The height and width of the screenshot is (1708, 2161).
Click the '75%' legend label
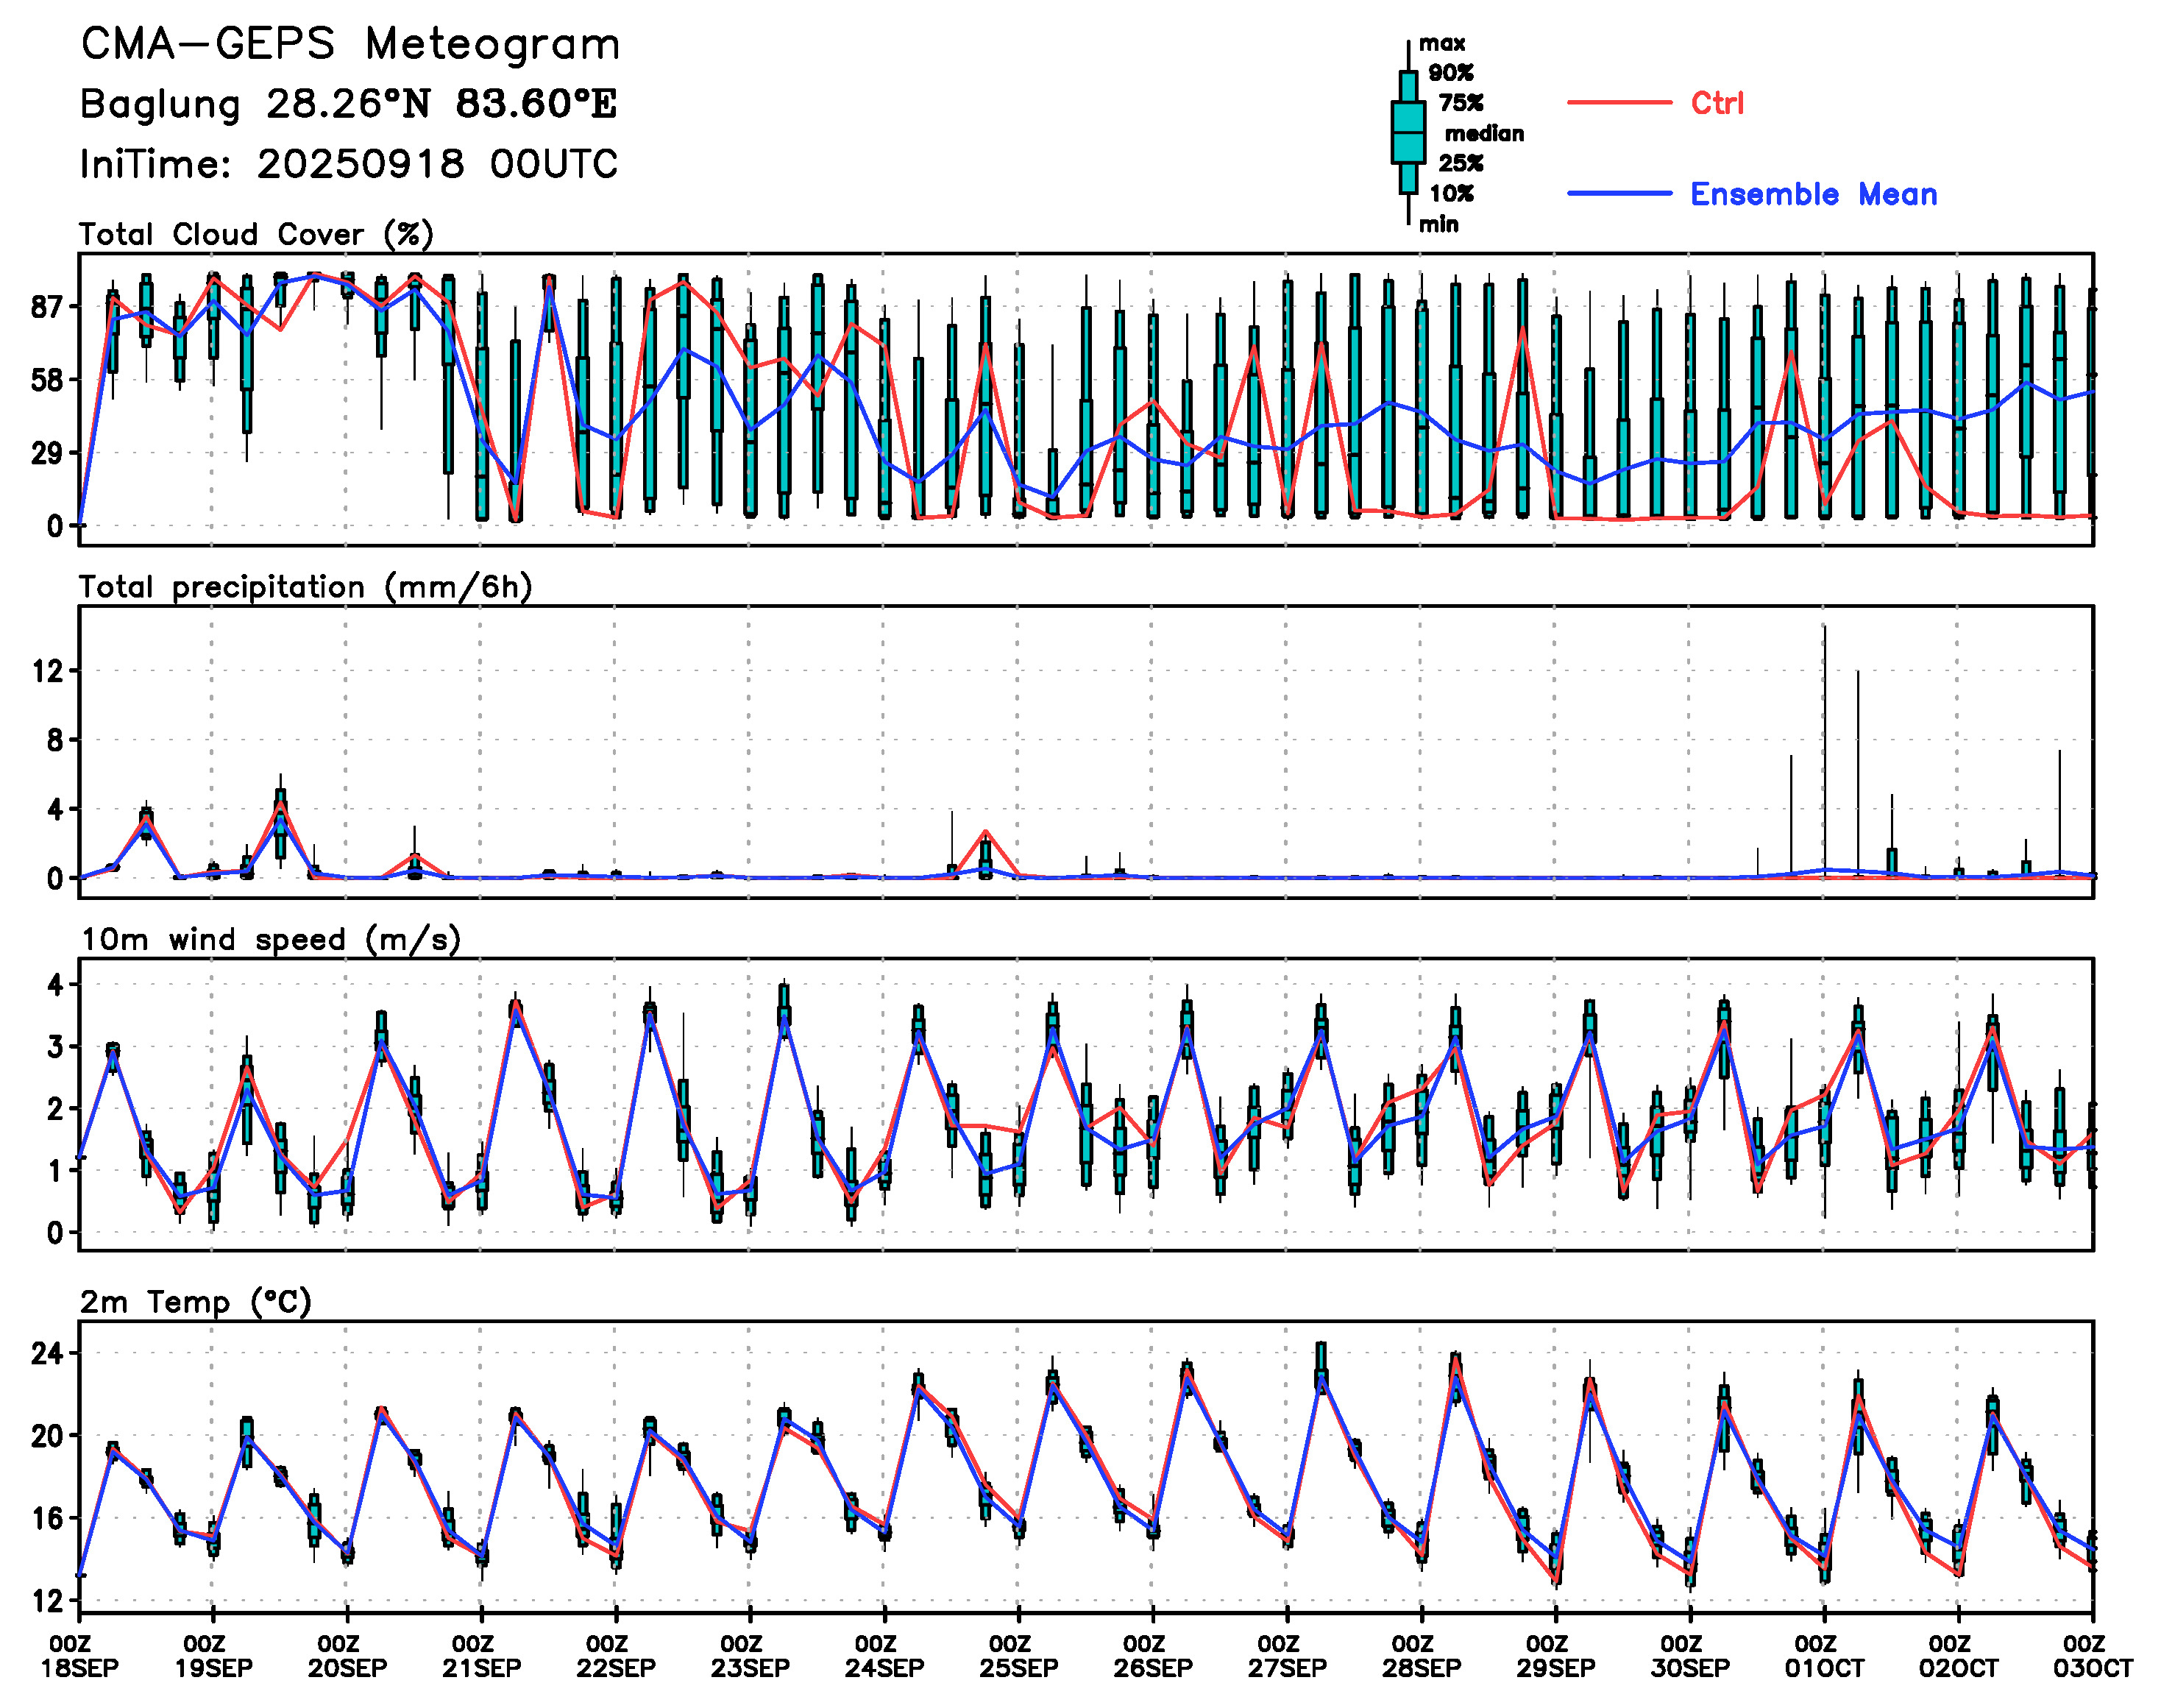click(1461, 103)
